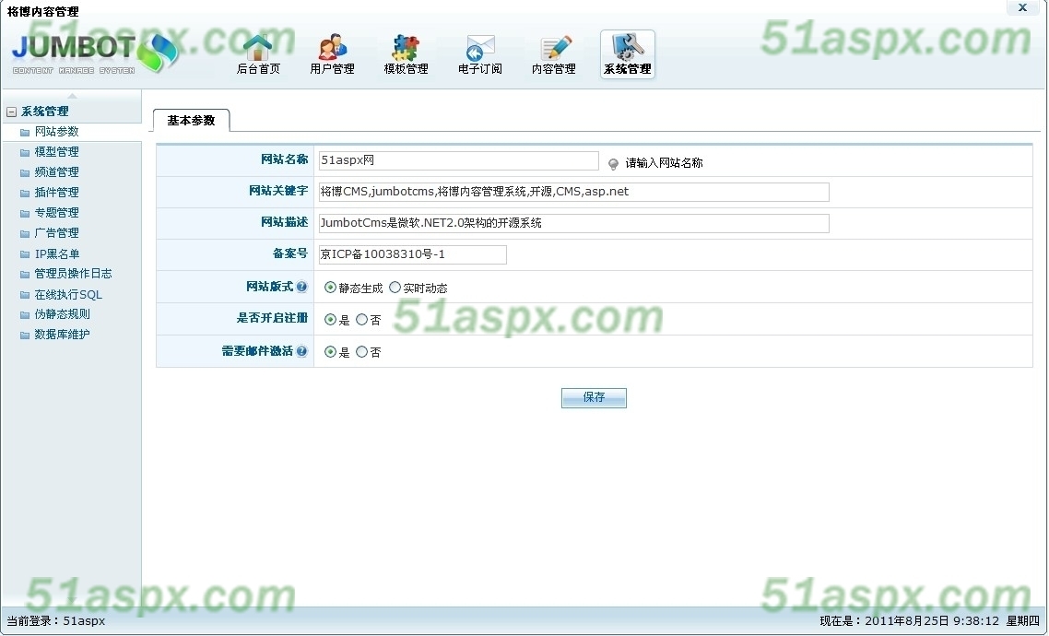Open 管理员操作日志 in sidebar
Viewport: 1049px width, 636px height.
pos(74,274)
